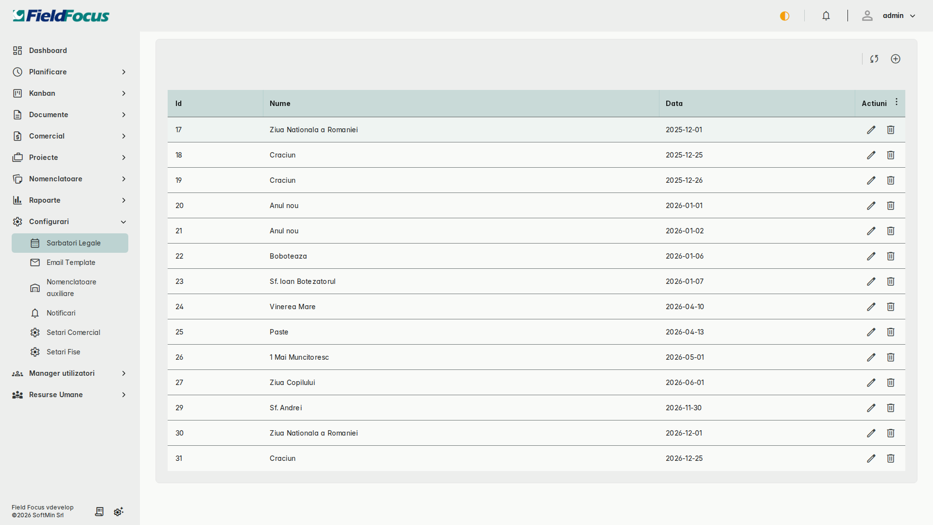Screen dimensions: 933x525
Task: Toggle the dark/light theme switch
Action: tap(785, 16)
